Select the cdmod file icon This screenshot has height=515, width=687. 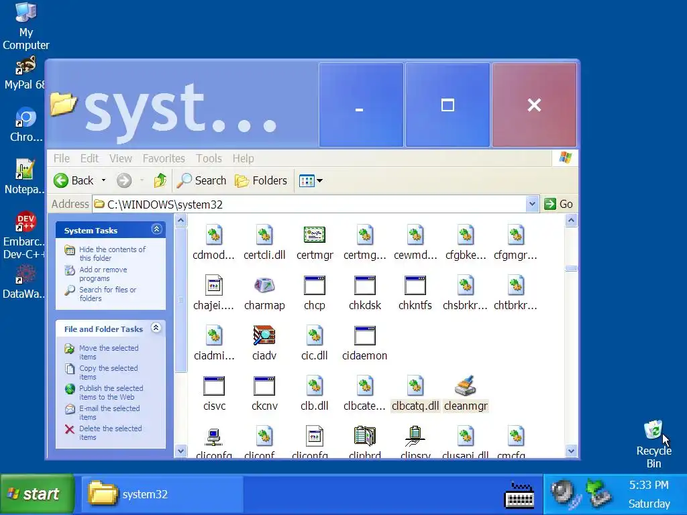(x=214, y=235)
